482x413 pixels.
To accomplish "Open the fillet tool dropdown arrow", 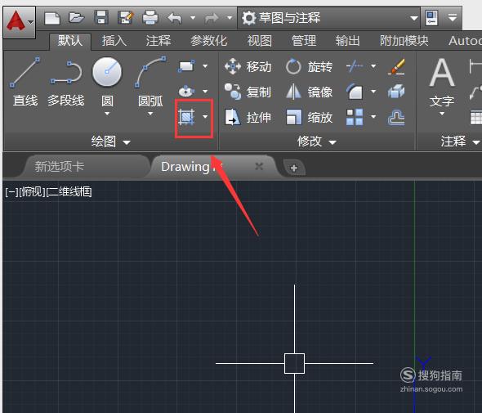I will tap(373, 91).
